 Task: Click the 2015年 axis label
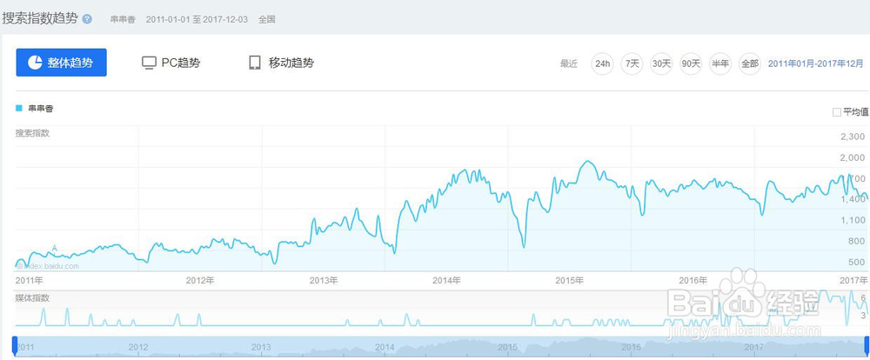pyautogui.click(x=570, y=280)
